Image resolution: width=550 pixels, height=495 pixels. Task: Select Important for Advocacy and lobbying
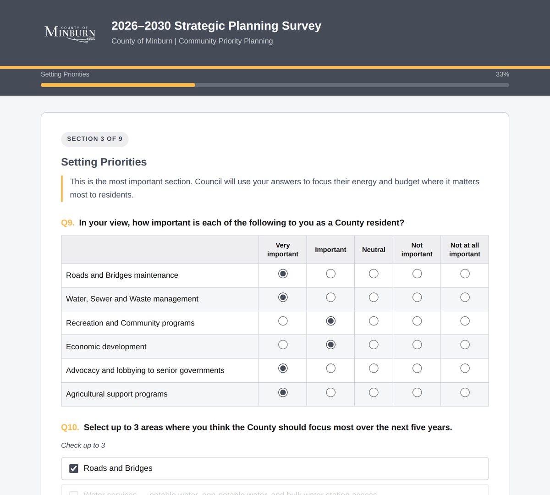(330, 368)
